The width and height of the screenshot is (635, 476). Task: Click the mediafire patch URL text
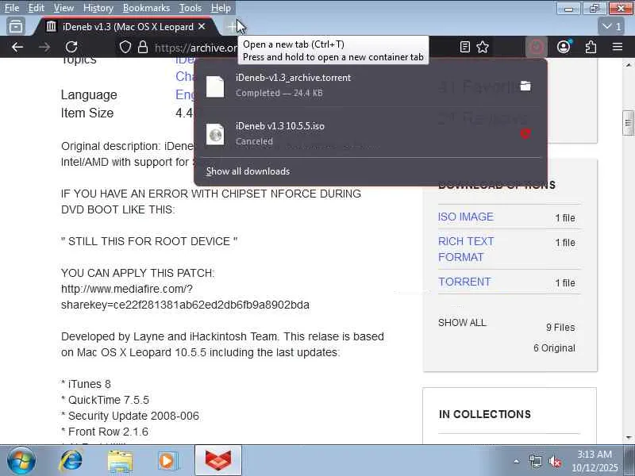[185, 297]
